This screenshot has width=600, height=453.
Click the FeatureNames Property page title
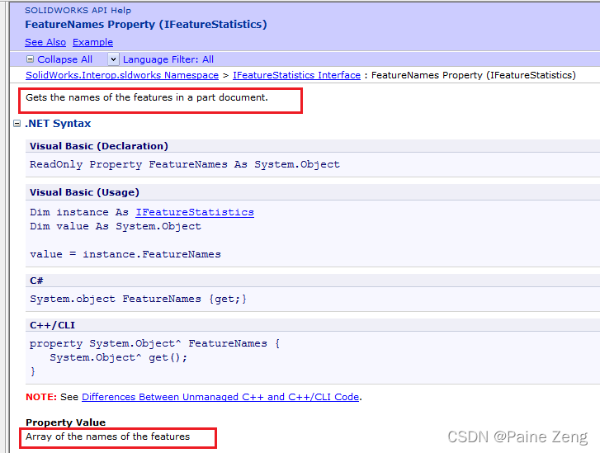click(x=146, y=25)
